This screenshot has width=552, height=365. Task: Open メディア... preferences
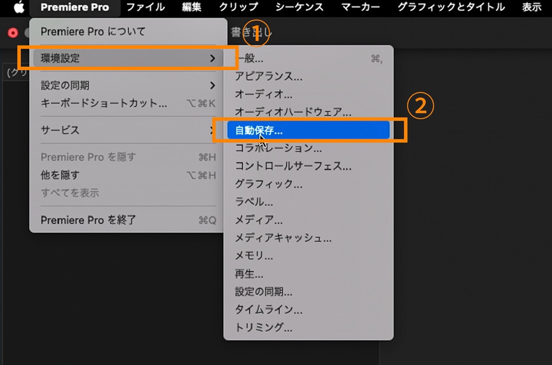coord(308,220)
